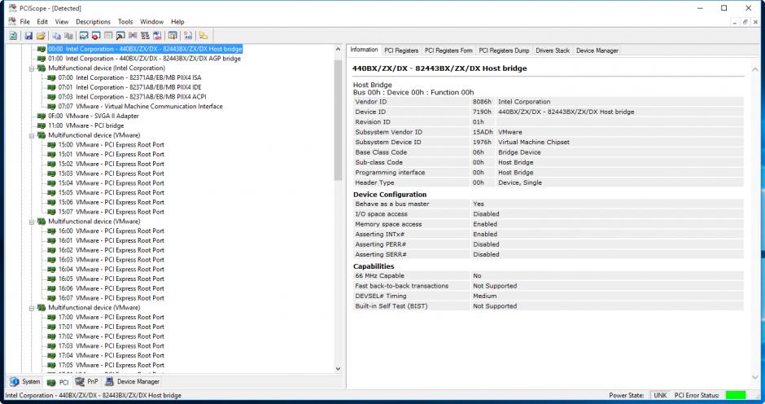Click the PCIScope app icon in the title bar

click(13, 8)
